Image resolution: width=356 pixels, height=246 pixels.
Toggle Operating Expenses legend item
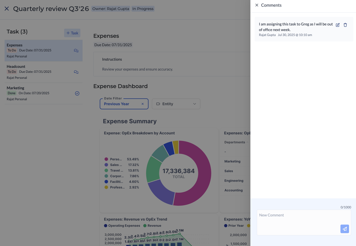coord(122,225)
